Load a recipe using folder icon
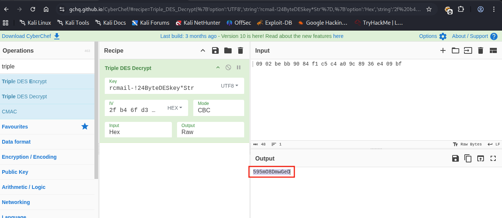This screenshot has width=502, height=218. (228, 51)
